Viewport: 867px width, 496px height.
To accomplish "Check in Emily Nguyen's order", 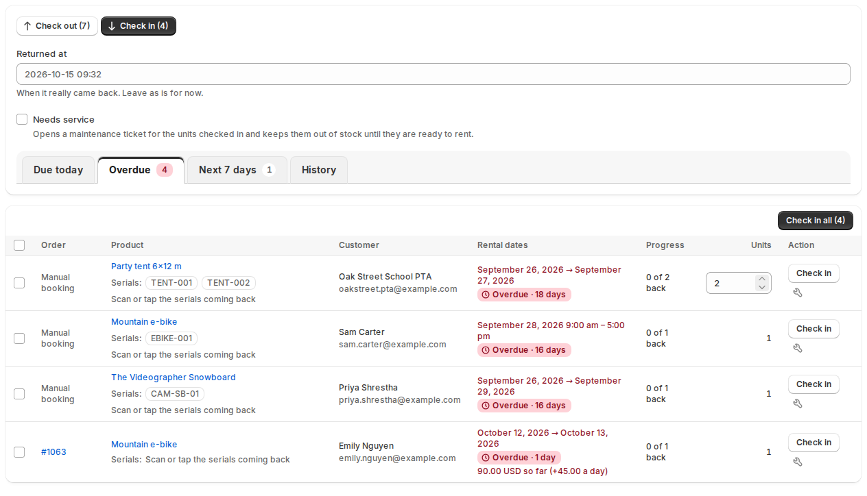I will [813, 443].
